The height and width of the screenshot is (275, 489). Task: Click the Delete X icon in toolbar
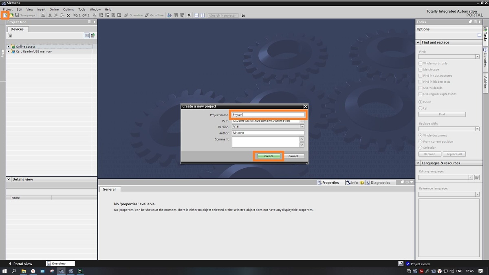68,15
